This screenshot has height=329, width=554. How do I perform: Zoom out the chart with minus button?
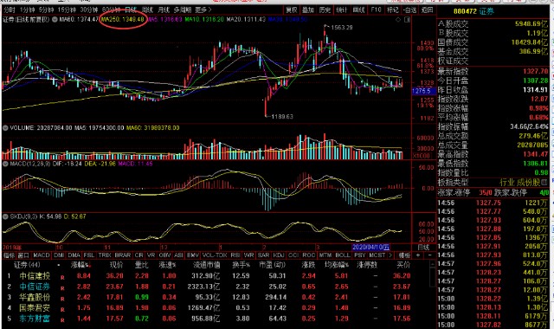[429, 255]
